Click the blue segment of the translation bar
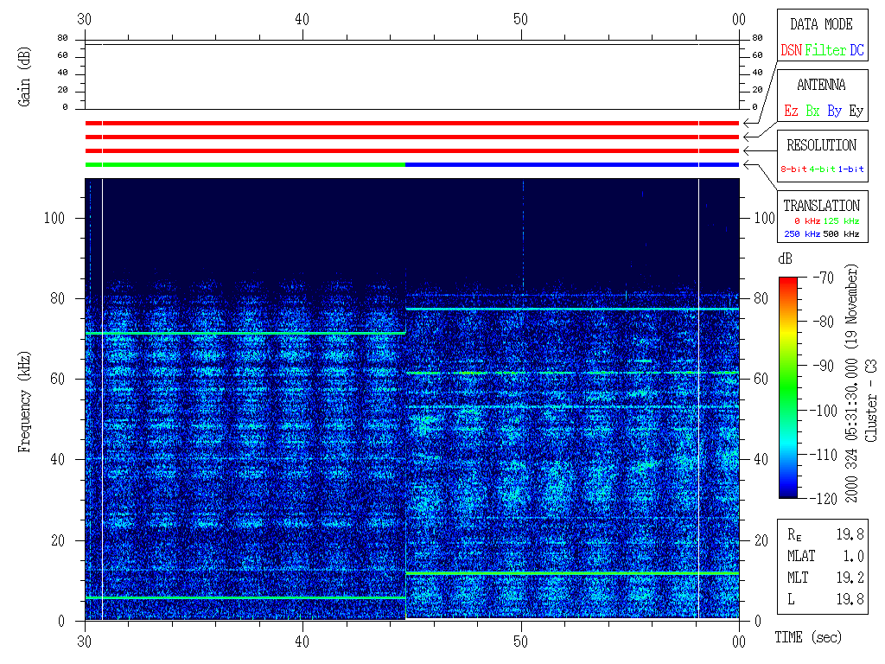 [x=571, y=164]
